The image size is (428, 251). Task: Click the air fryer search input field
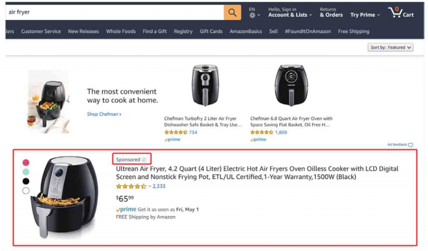[115, 12]
